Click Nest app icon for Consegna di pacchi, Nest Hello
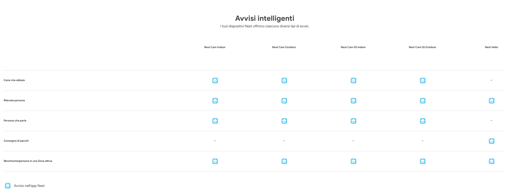Screen dimensions: 505x190 (491, 141)
